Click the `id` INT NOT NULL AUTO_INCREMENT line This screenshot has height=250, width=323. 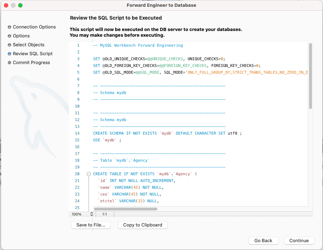click(x=137, y=181)
